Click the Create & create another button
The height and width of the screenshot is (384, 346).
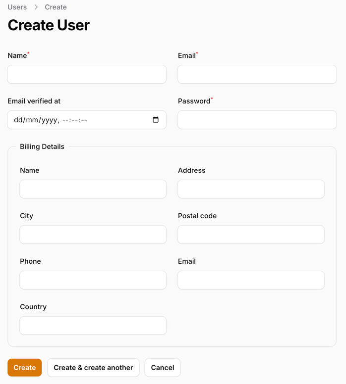pyautogui.click(x=93, y=368)
